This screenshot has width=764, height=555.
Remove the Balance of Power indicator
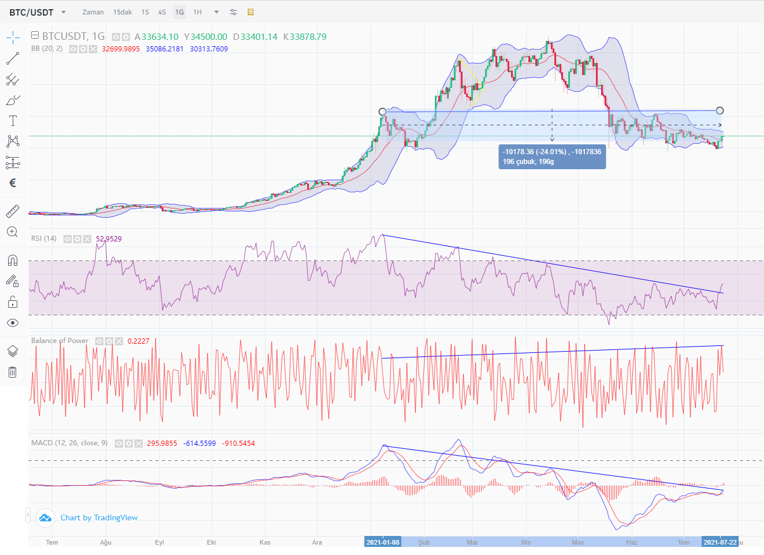(119, 341)
